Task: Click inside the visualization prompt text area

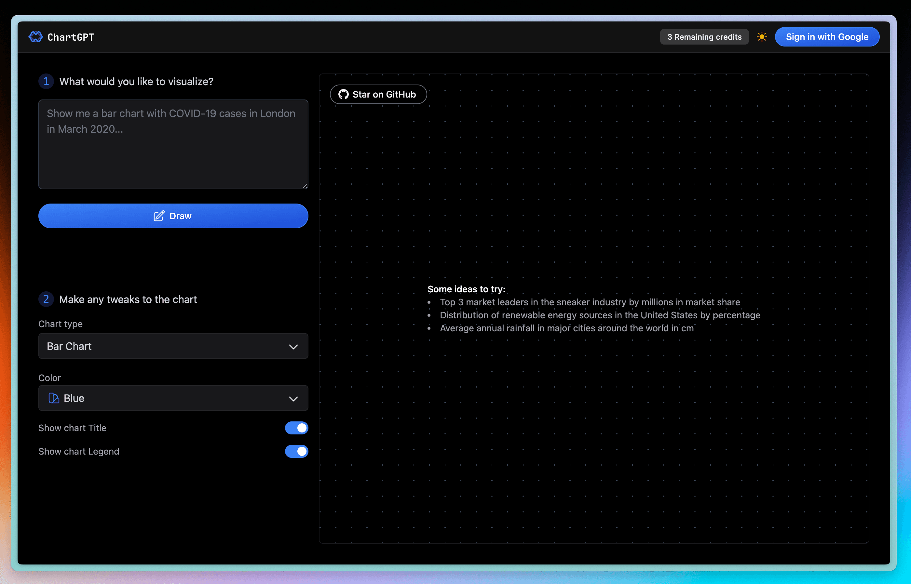Action: point(173,144)
